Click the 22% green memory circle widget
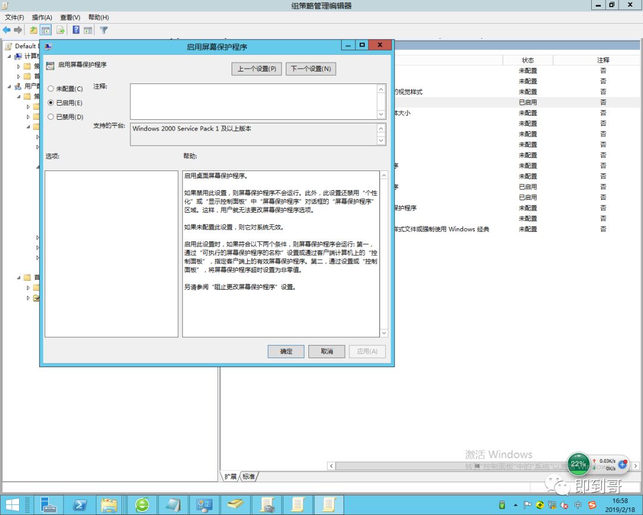Screen dimensions: 643x515 pyautogui.click(x=578, y=464)
